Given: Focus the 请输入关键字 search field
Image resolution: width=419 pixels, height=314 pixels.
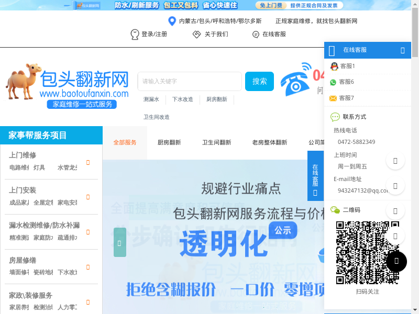Looking at the screenshot, I should [x=190, y=81].
